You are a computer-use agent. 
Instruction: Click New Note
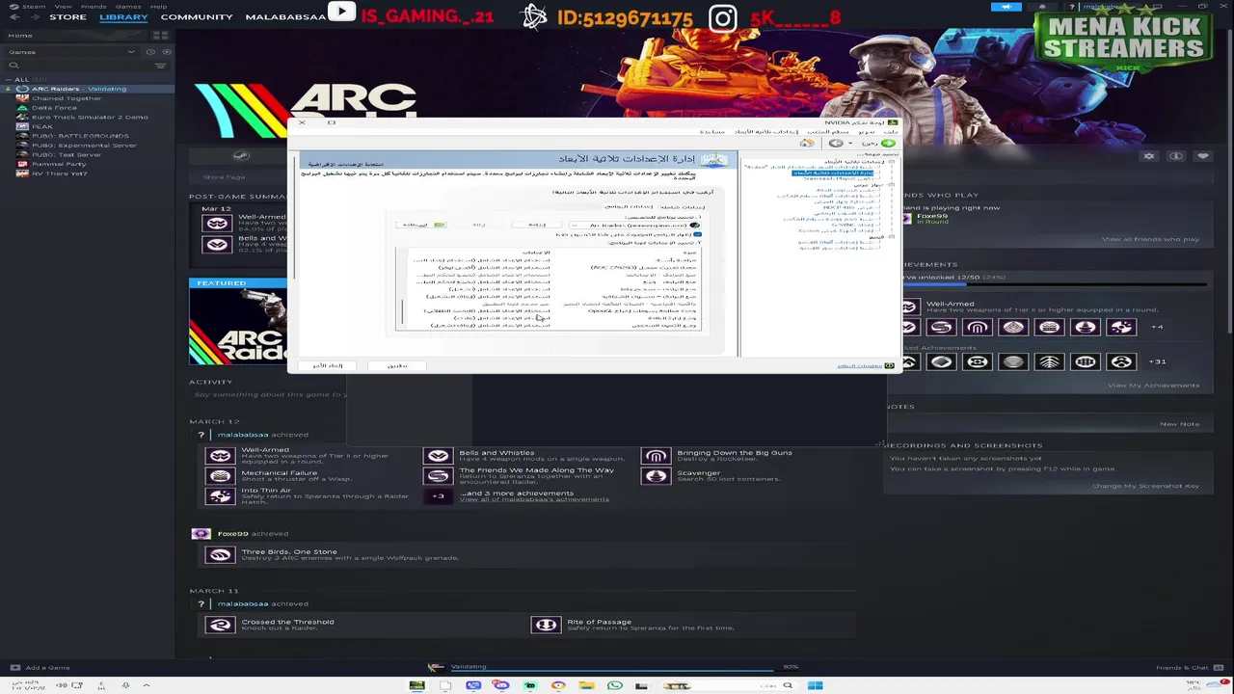click(1180, 424)
